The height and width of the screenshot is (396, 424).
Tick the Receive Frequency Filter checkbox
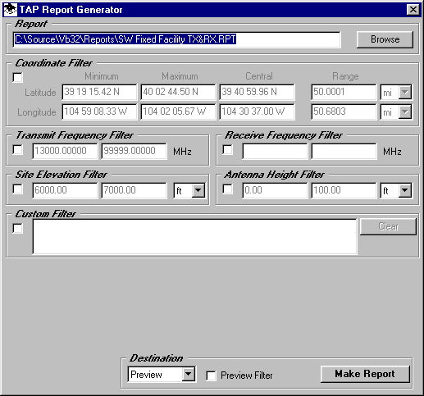pos(227,150)
